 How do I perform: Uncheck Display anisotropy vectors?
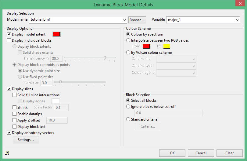coord(9,133)
